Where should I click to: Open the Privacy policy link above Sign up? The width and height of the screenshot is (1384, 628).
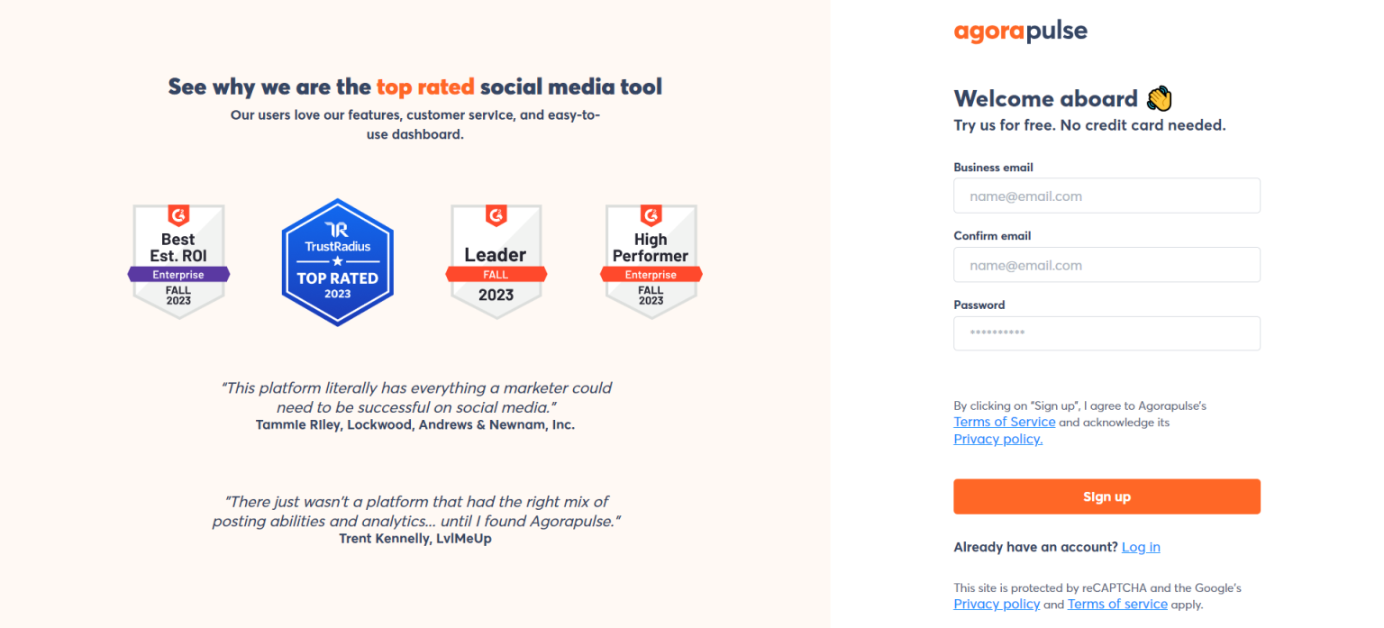click(x=997, y=439)
